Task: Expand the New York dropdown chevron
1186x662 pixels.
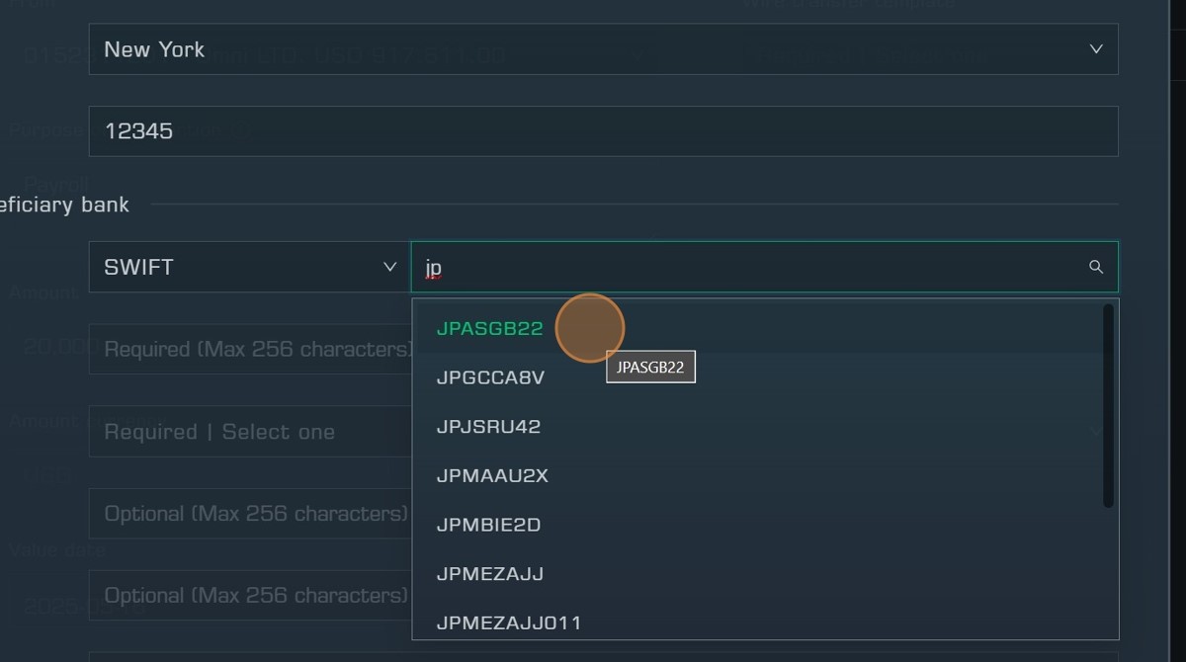Action: 1095,49
